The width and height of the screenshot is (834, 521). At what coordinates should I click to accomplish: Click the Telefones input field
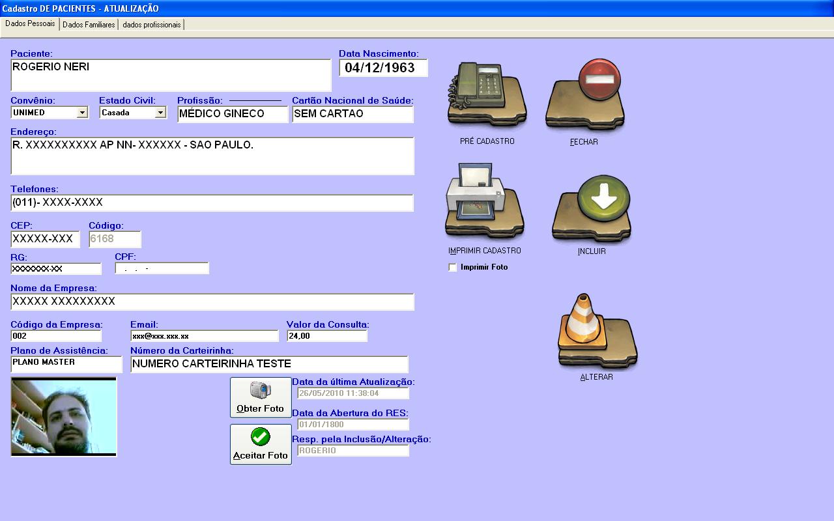(212, 203)
